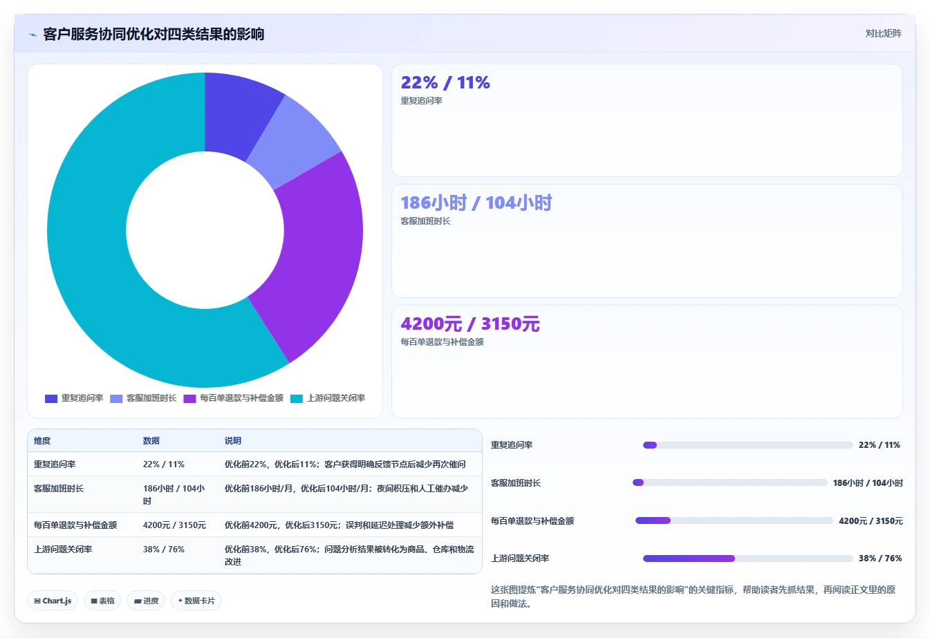Toggle the 每百单退款与补偿金额 legend color box
930x638 pixels.
(x=189, y=399)
